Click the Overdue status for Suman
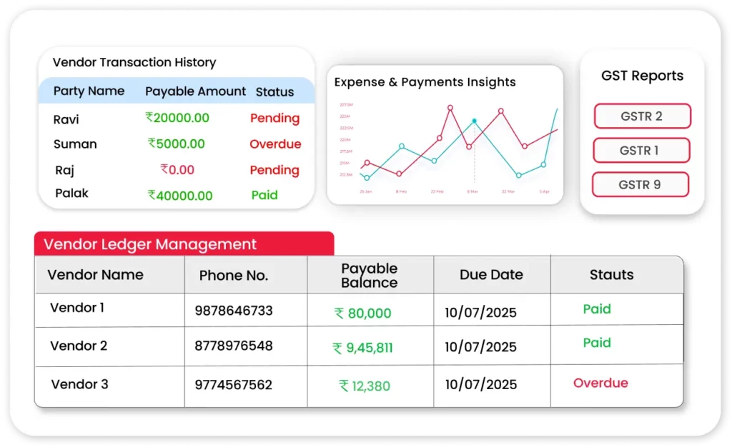Image resolution: width=732 pixels, height=447 pixels. coord(276,144)
